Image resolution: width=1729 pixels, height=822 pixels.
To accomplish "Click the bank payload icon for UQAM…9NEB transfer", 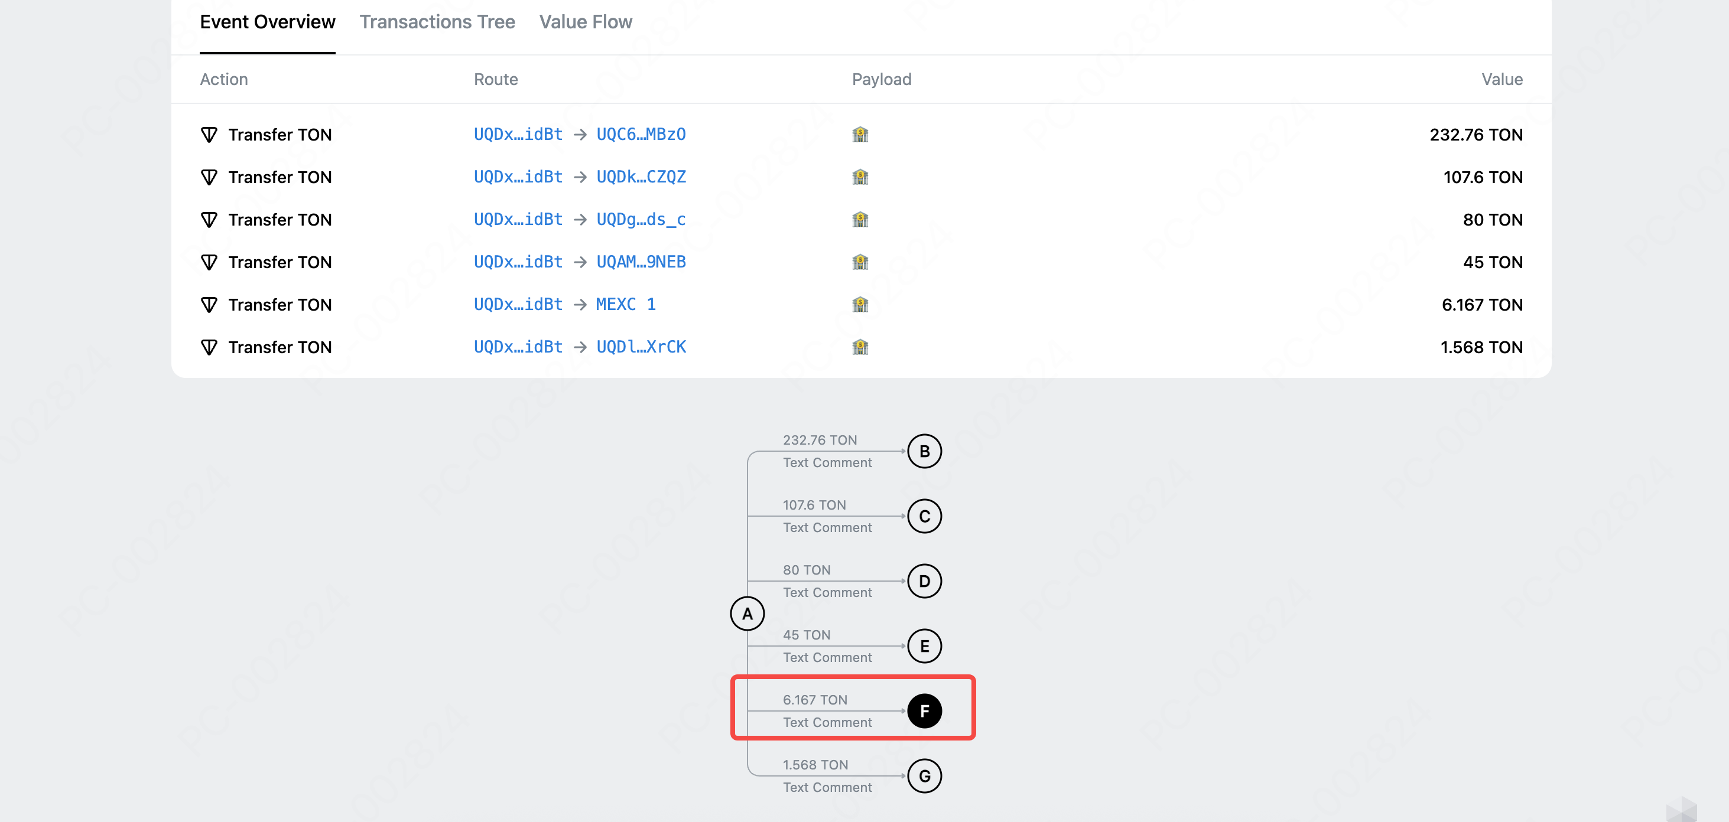I will click(860, 262).
